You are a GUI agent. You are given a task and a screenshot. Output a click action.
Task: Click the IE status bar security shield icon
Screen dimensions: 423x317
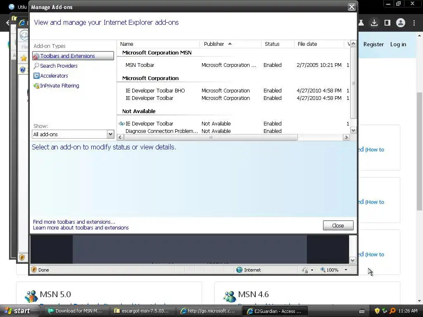coord(34,270)
